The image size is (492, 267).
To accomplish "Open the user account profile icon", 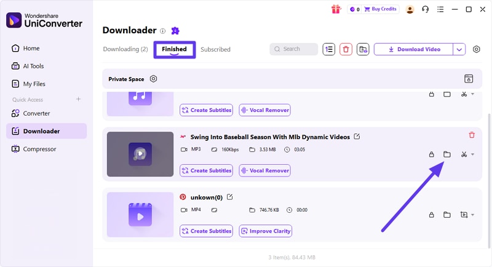I will click(x=410, y=9).
